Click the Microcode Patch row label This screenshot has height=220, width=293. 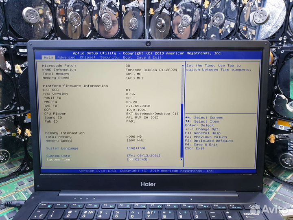(x=59, y=66)
